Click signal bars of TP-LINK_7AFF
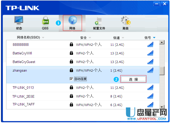170x123 pixels. click(x=150, y=105)
